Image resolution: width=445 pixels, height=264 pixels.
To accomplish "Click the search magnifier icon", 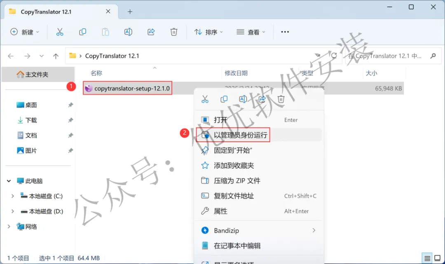I will coord(433,56).
